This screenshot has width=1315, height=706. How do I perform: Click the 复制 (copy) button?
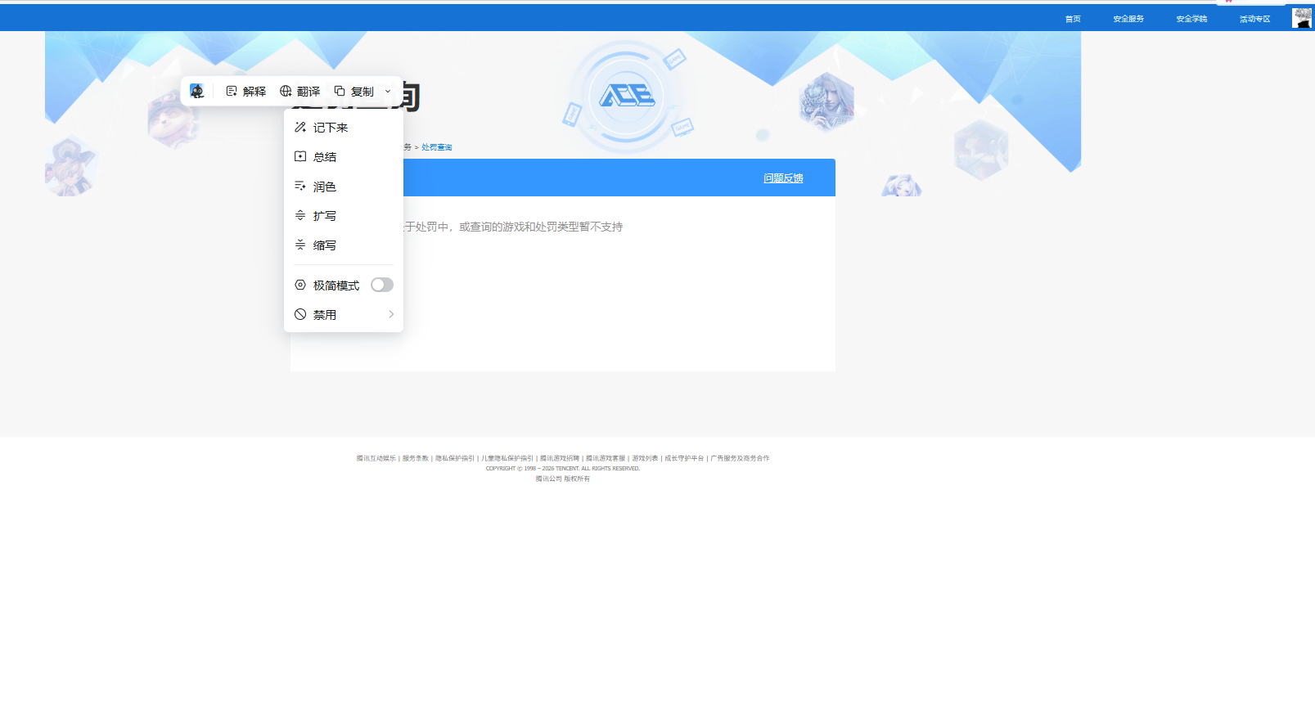pyautogui.click(x=354, y=91)
